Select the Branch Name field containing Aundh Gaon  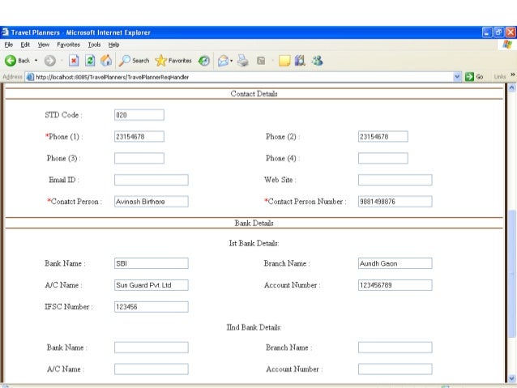[x=395, y=263]
